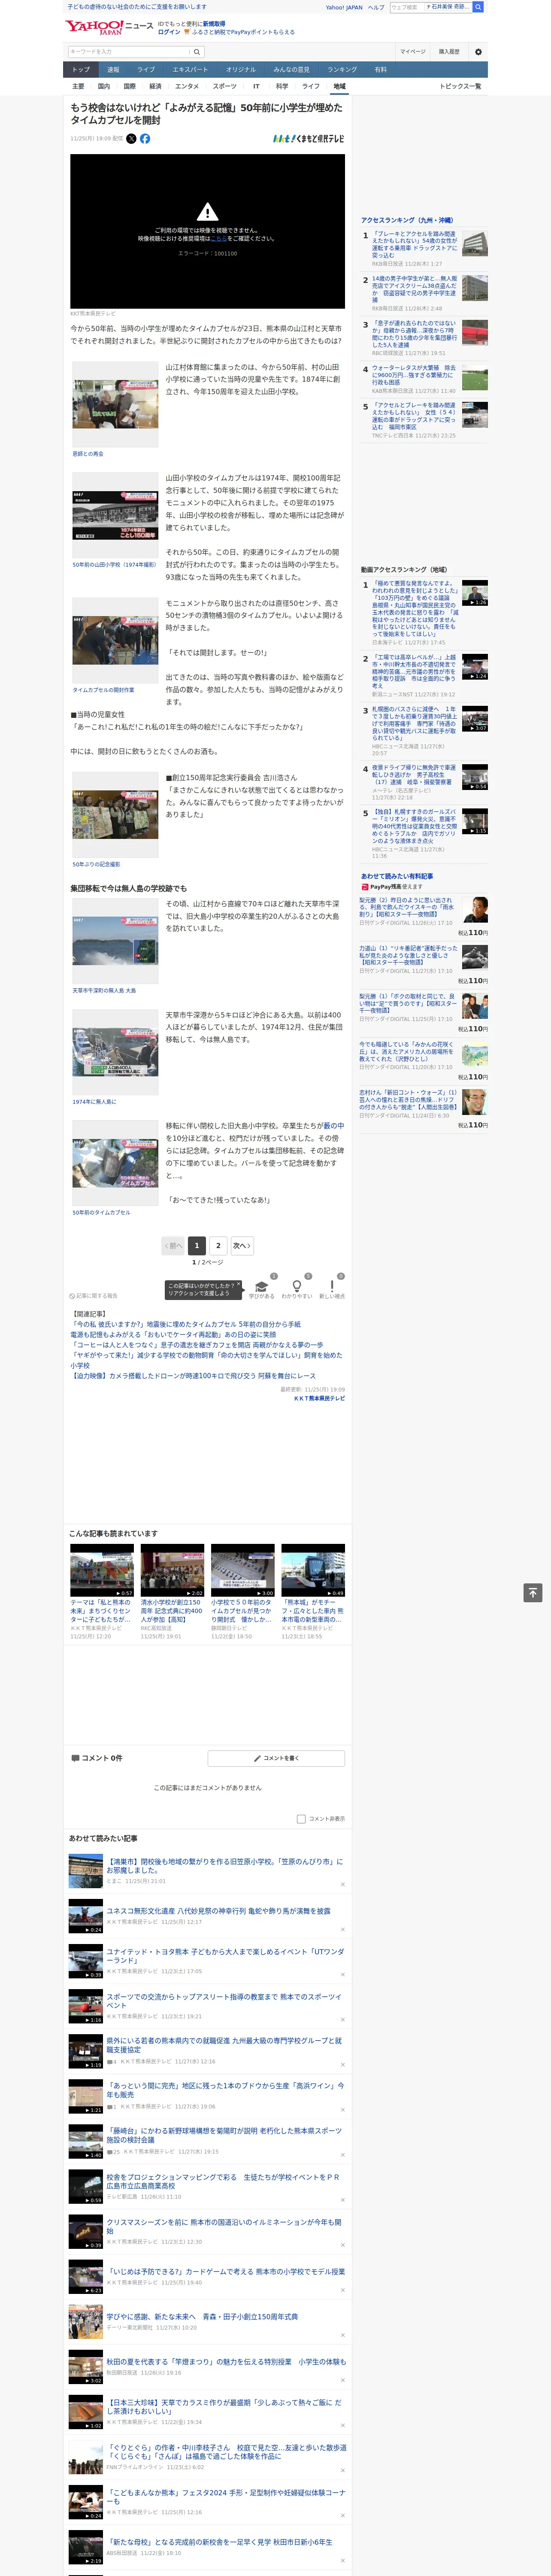Viewport: 551px width, 2576px height.
Task: Go to page 2 of article
Action: pyautogui.click(x=218, y=1246)
